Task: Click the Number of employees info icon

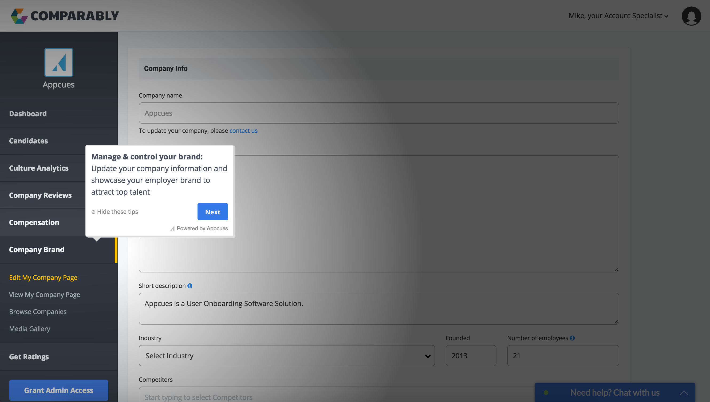Action: [572, 338]
